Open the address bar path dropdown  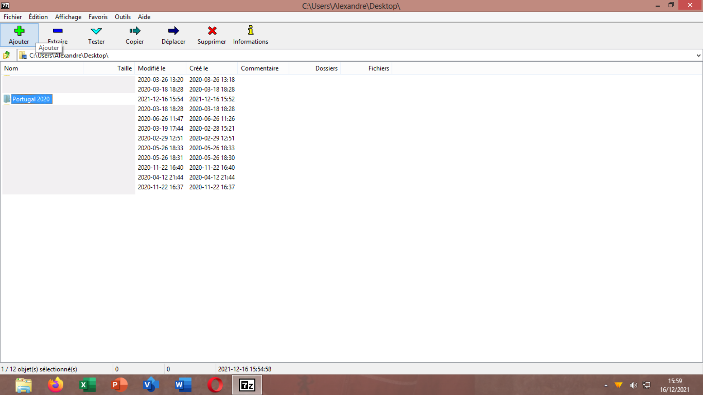tap(698, 55)
